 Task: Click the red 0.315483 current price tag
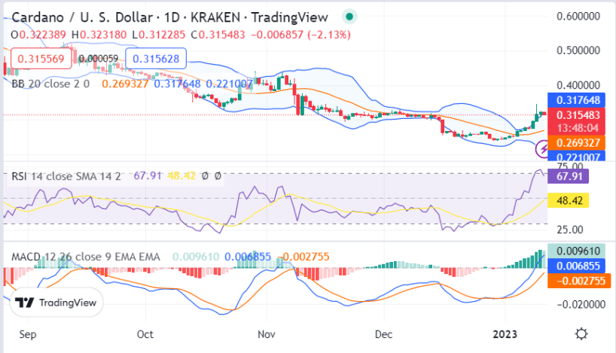[576, 115]
